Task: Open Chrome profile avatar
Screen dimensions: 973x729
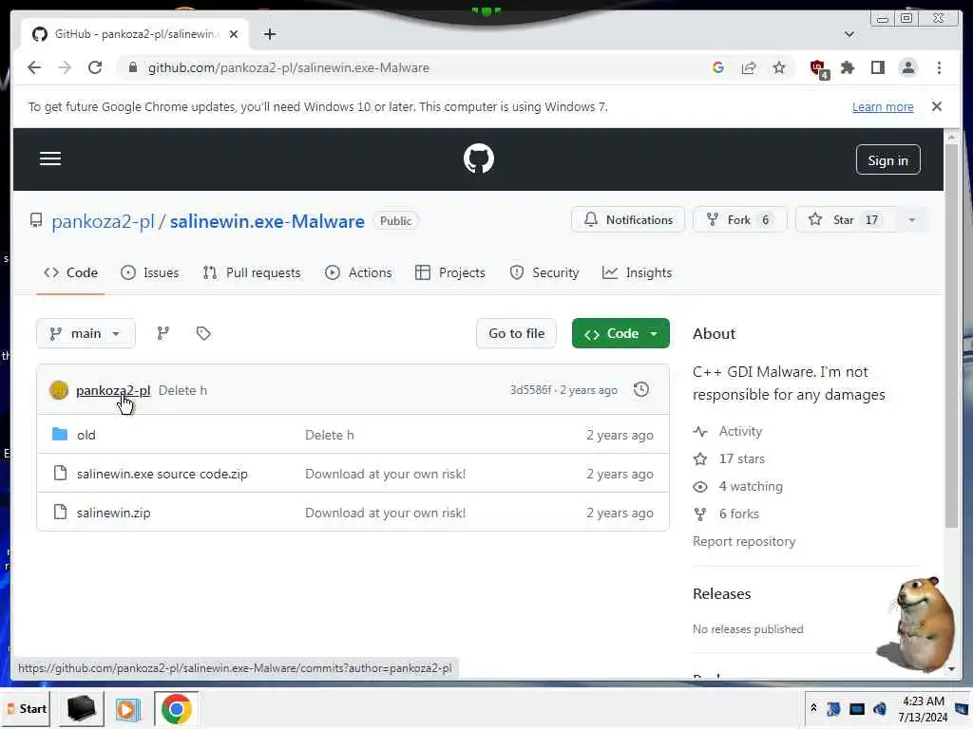Action: click(x=907, y=67)
